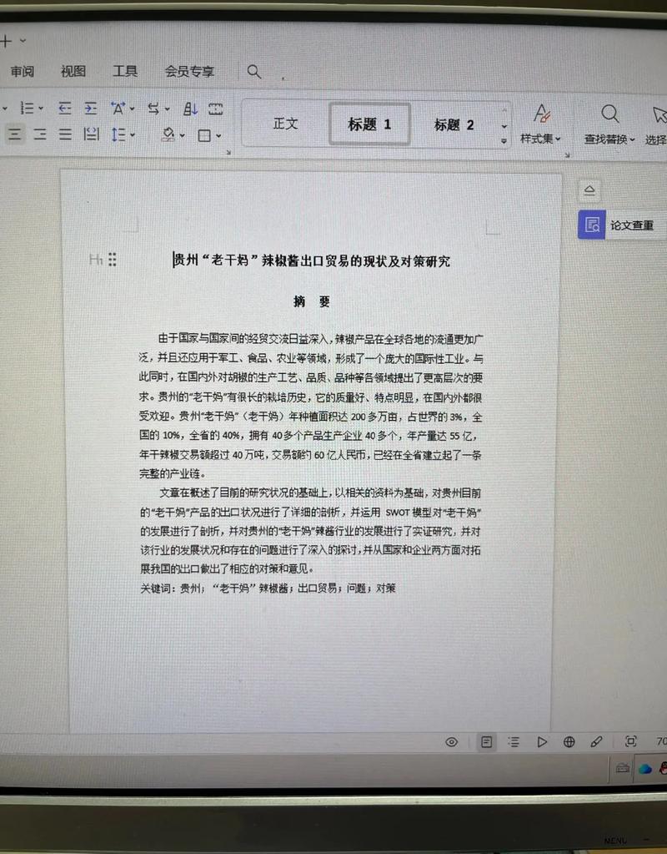
Task: Click the increase indent icon
Action: pos(90,109)
